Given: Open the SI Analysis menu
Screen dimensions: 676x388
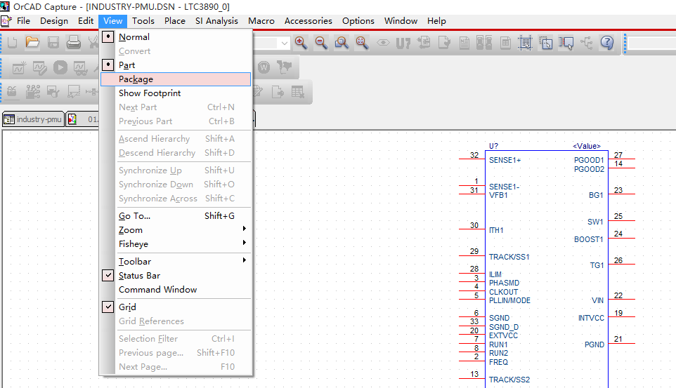Looking at the screenshot, I should click(216, 21).
